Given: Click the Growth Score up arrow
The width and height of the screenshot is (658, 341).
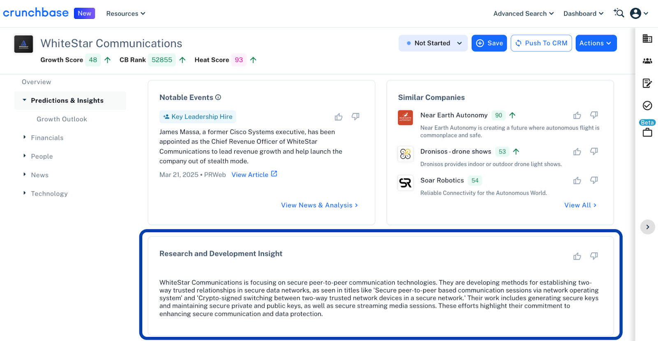Looking at the screenshot, I should click(x=107, y=60).
